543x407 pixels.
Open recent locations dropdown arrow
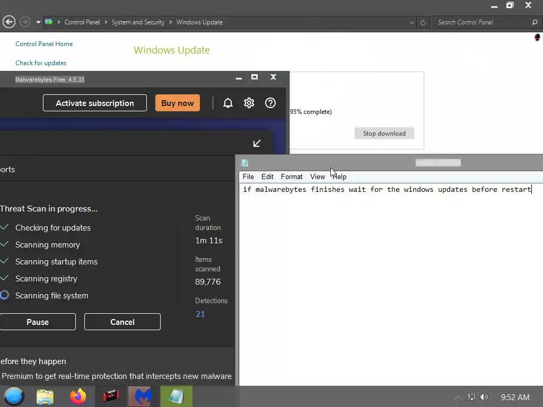coord(38,22)
